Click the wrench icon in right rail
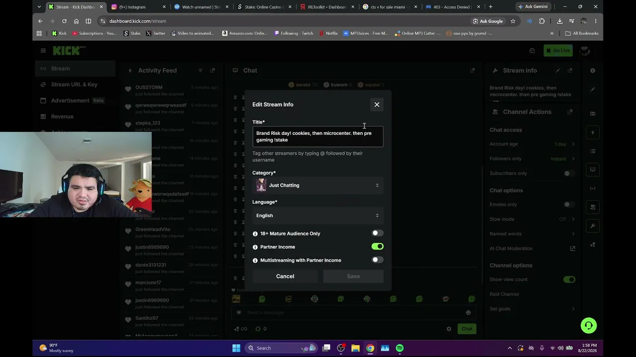The height and width of the screenshot is (357, 636). (x=593, y=226)
